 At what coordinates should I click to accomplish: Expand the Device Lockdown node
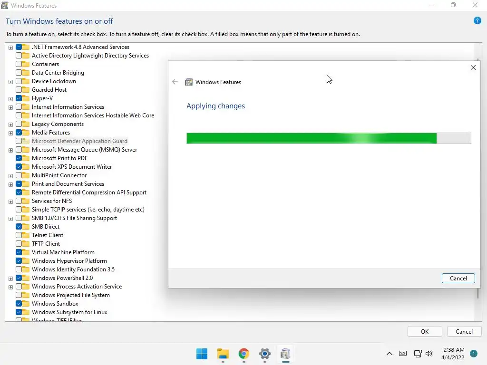coord(10,82)
